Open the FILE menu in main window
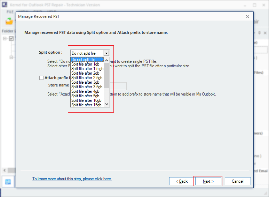The width and height of the screenshot is (269, 197). click(10, 12)
